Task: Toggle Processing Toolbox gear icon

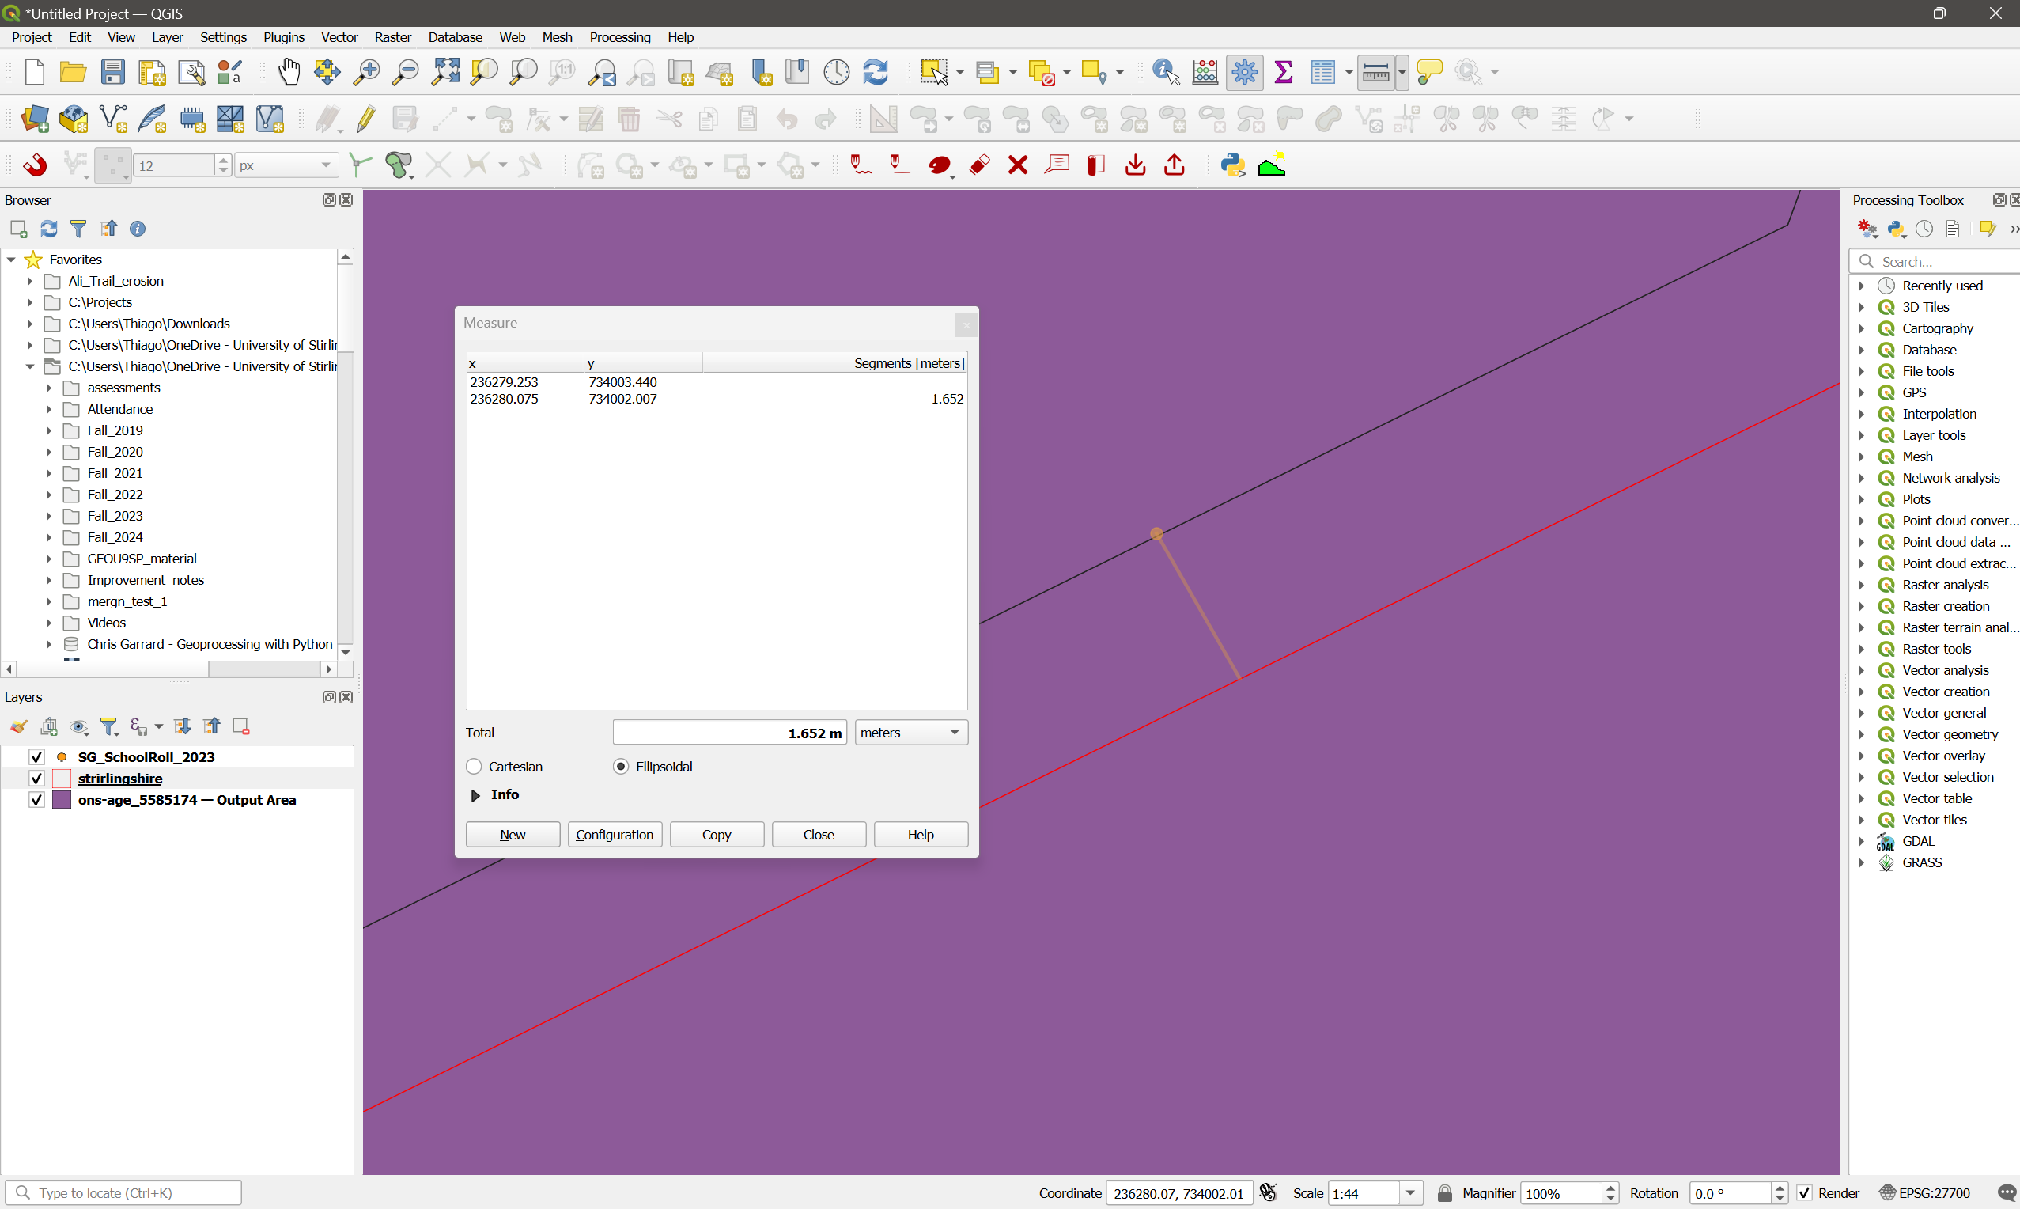Action: 1245,73
